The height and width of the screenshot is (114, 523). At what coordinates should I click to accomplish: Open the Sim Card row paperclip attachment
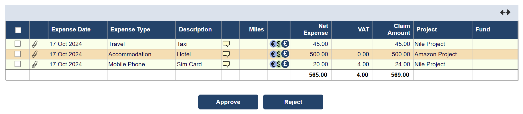tap(35, 64)
